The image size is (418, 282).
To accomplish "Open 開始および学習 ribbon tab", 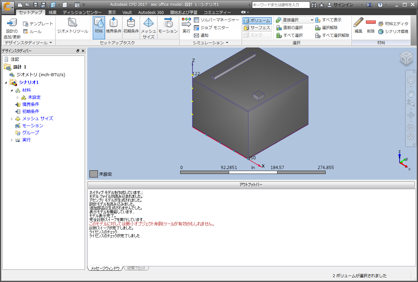I will pos(184,12).
